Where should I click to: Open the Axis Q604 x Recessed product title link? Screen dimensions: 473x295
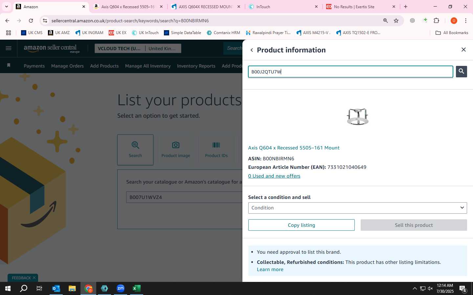coord(294,148)
